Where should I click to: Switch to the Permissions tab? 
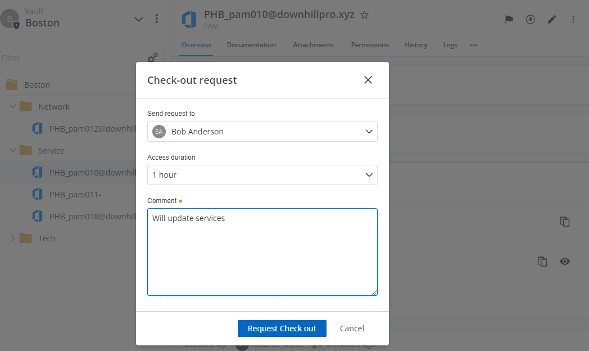point(370,45)
